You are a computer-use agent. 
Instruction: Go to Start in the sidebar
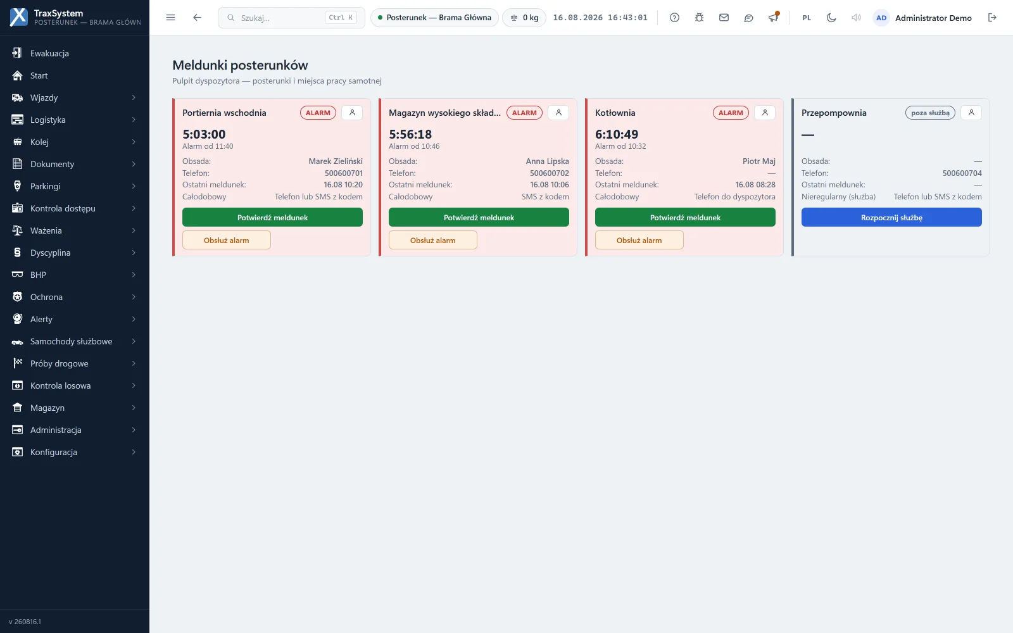pos(75,75)
